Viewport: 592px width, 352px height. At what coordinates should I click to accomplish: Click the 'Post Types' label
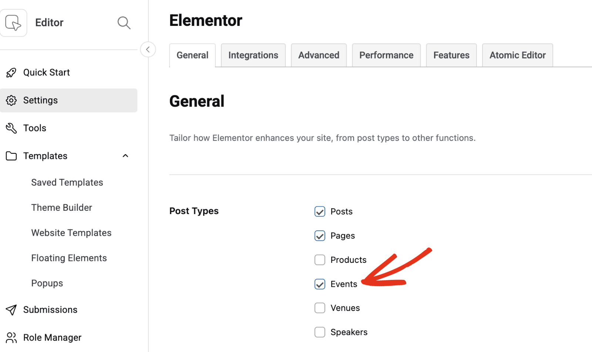pyautogui.click(x=194, y=211)
